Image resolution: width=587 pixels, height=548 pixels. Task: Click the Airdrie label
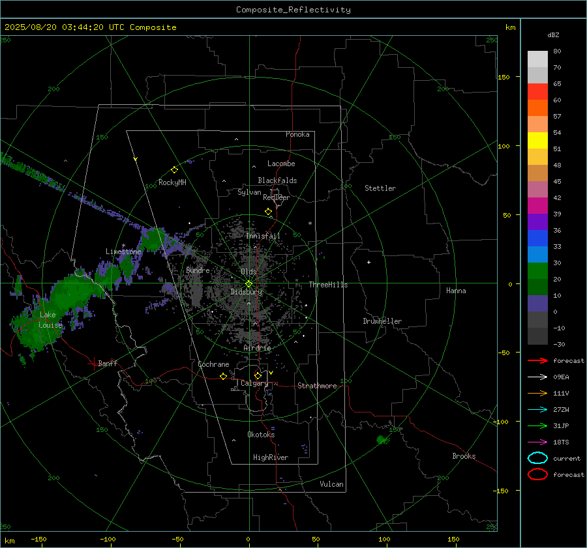pos(257,348)
